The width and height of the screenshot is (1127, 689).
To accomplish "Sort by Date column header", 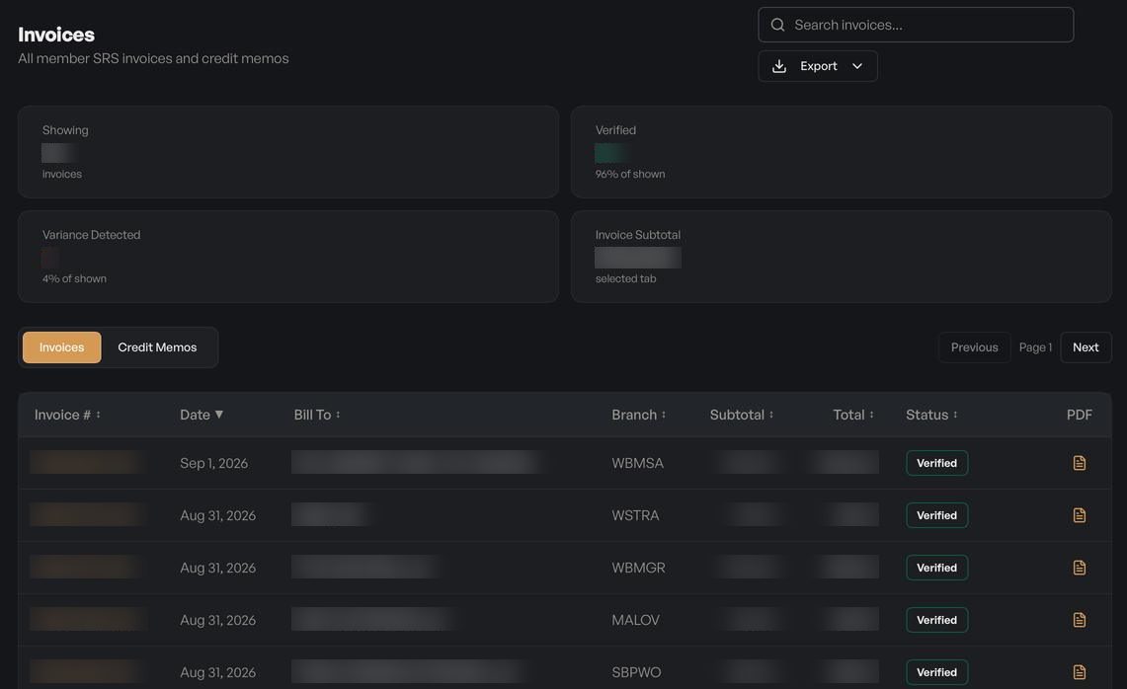I will tap(201, 416).
